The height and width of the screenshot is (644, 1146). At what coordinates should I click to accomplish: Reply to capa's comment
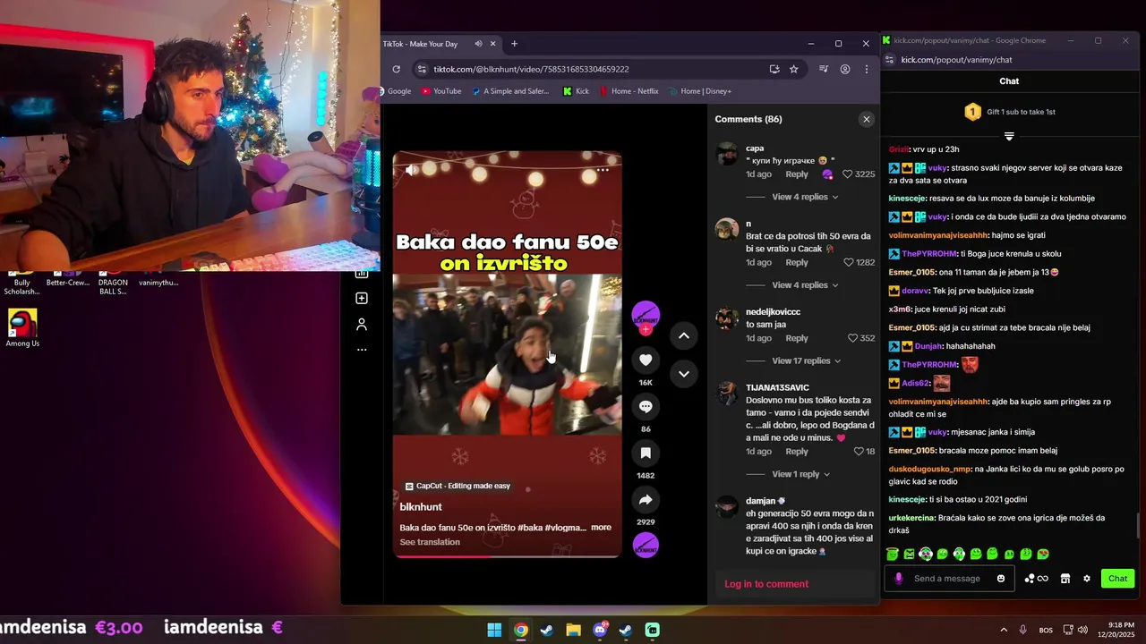click(797, 174)
